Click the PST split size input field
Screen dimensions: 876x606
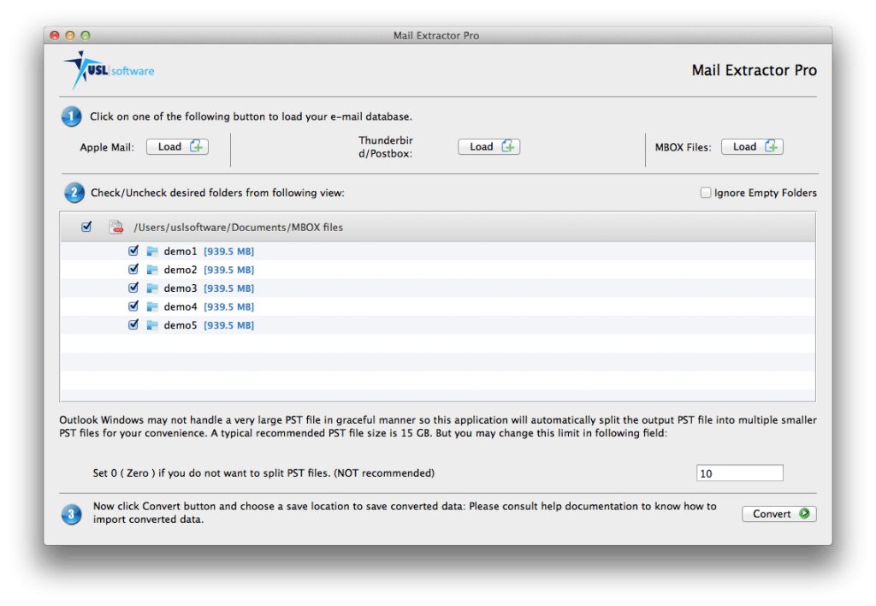click(x=739, y=472)
